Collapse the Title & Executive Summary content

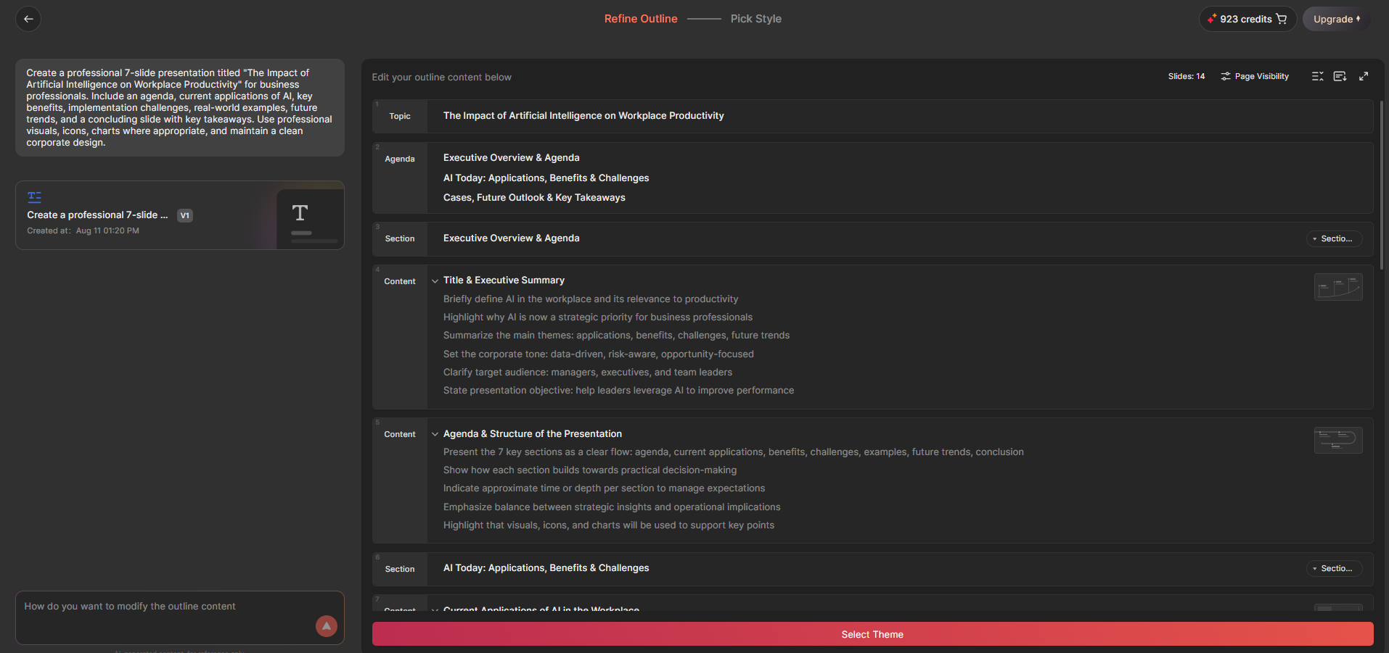point(435,280)
